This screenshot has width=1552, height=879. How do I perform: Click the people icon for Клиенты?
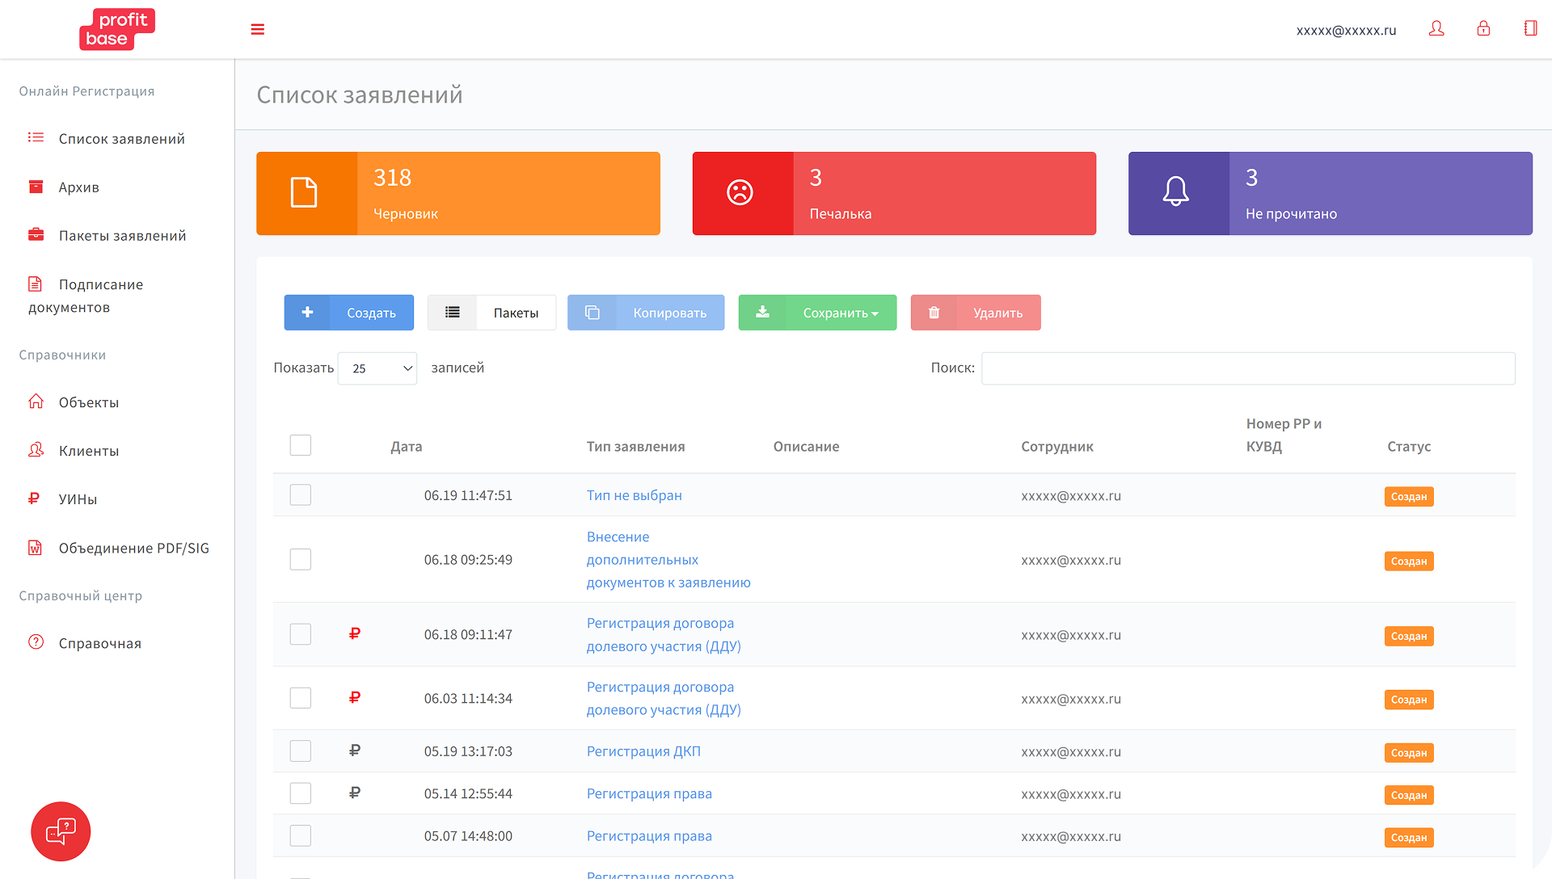coord(36,450)
